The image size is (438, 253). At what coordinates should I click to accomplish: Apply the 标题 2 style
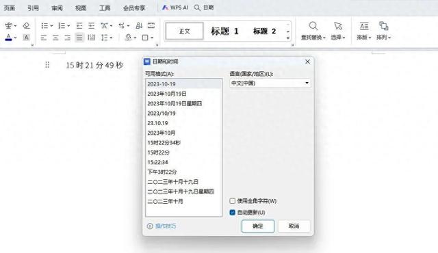click(x=264, y=31)
